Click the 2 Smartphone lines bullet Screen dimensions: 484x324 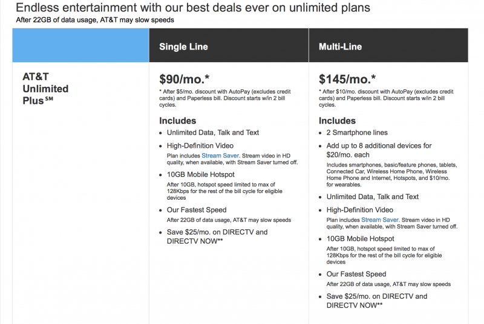point(357,133)
